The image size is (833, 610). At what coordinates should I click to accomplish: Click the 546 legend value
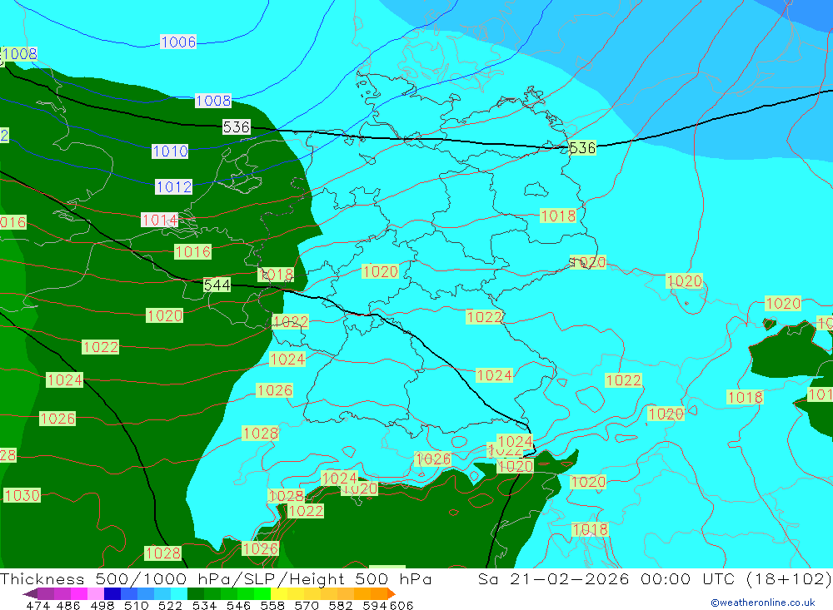[x=238, y=605]
